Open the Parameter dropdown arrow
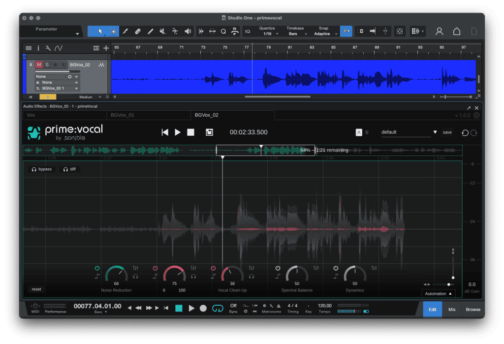The height and width of the screenshot is (344, 504). pyautogui.click(x=77, y=34)
